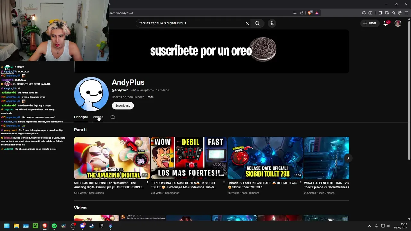The image size is (411, 231).
Task: Start voice search with the microphone
Action: [x=272, y=23]
